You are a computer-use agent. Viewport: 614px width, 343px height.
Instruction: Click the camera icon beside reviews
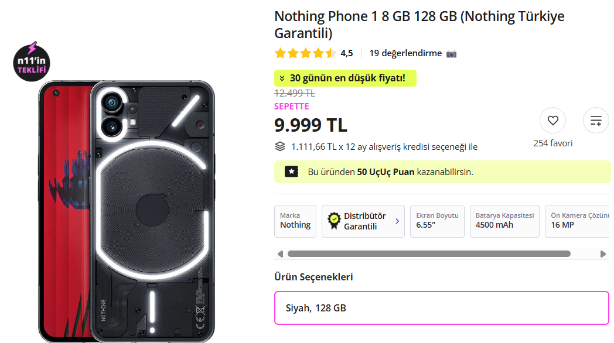(451, 54)
